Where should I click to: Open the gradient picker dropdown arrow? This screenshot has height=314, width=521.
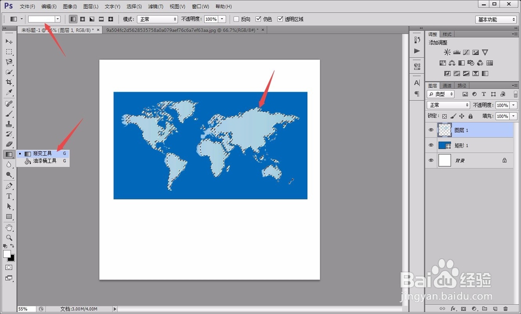point(58,19)
